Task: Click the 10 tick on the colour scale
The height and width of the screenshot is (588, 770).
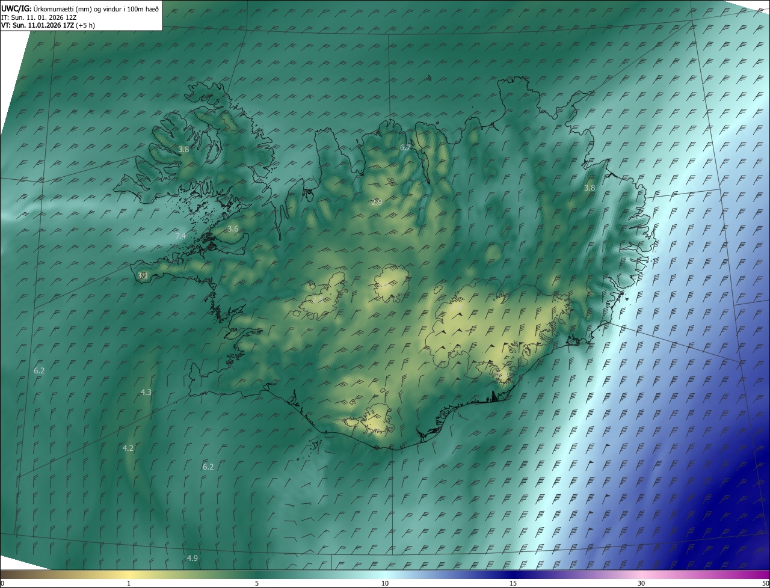Action: (385, 584)
